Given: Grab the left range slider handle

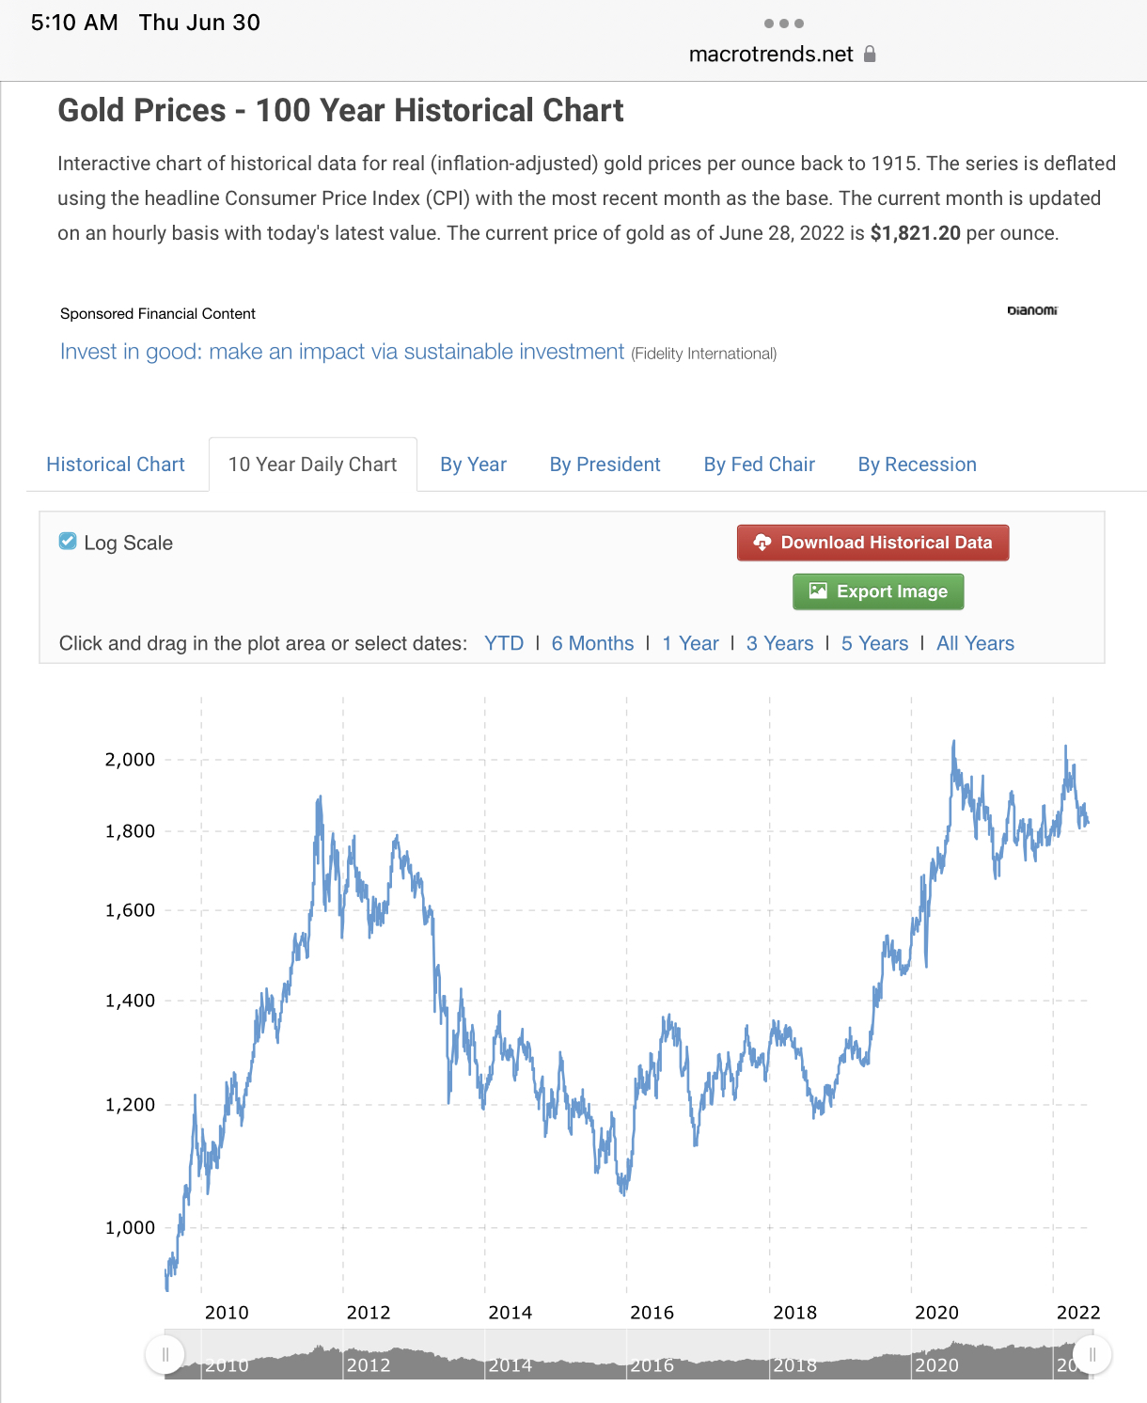Looking at the screenshot, I should (x=165, y=1355).
